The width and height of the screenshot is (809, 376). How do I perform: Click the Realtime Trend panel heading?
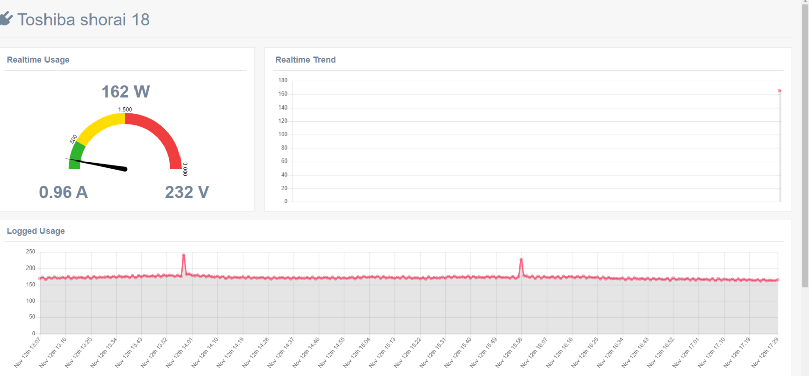(305, 60)
